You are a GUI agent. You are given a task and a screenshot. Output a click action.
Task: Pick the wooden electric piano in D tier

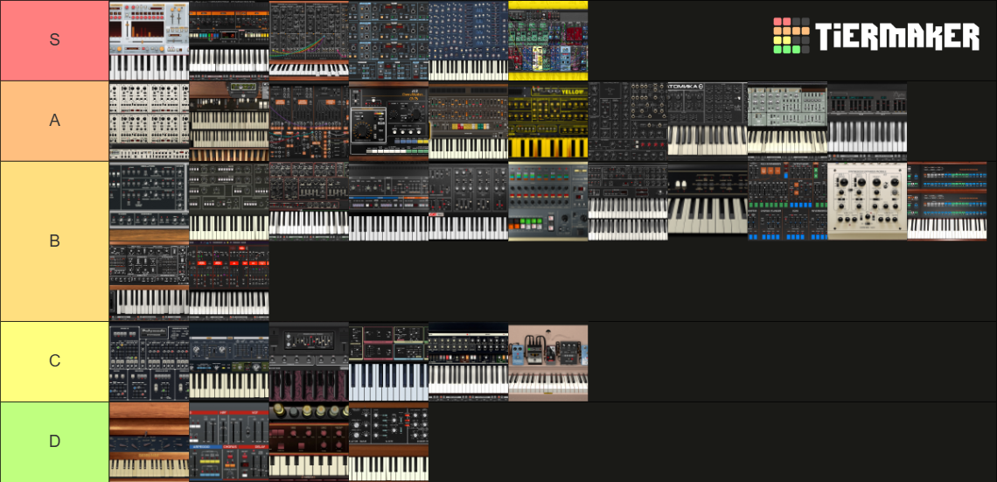[150, 441]
